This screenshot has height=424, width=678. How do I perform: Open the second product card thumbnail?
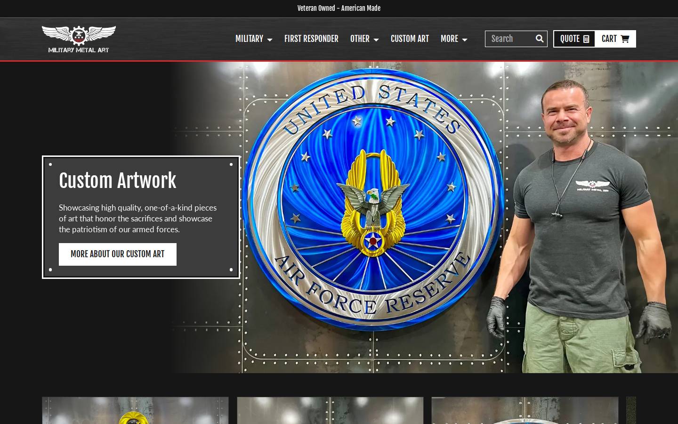(x=330, y=410)
